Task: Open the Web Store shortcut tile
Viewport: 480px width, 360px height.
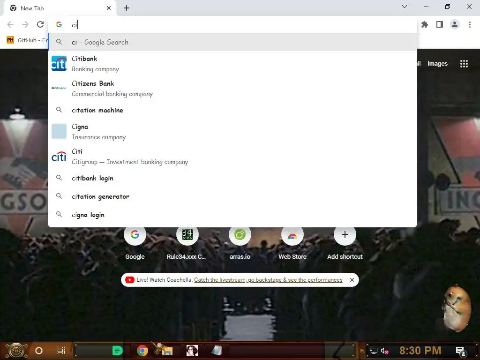Action: [x=292, y=243]
